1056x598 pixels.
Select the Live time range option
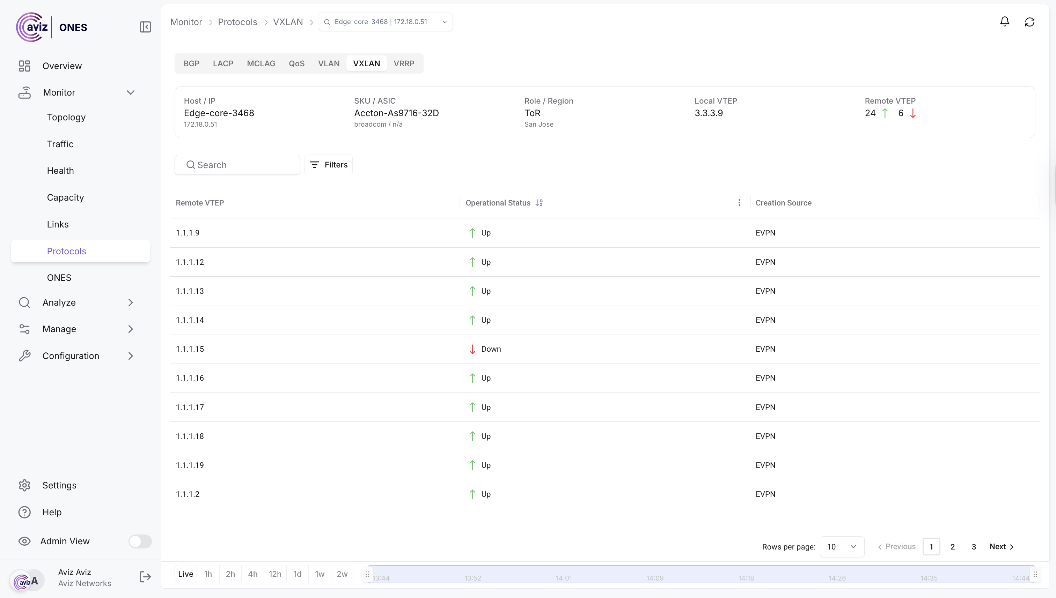(x=185, y=574)
